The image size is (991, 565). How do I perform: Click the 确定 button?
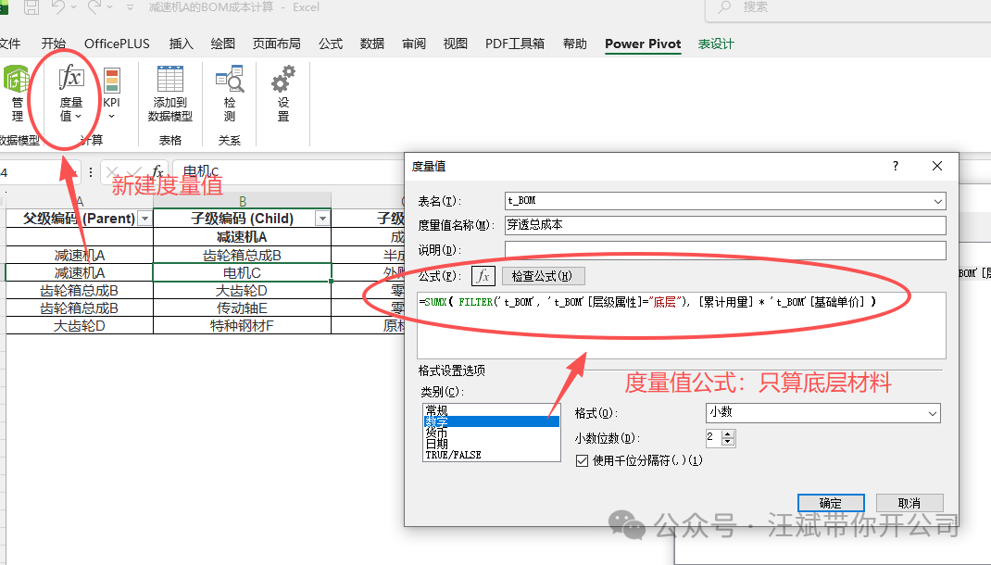pyautogui.click(x=830, y=503)
